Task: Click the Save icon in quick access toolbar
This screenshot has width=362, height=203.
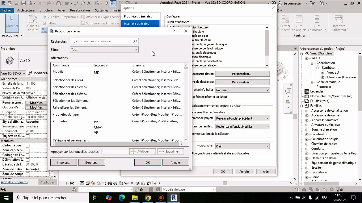Action: [x=23, y=3]
